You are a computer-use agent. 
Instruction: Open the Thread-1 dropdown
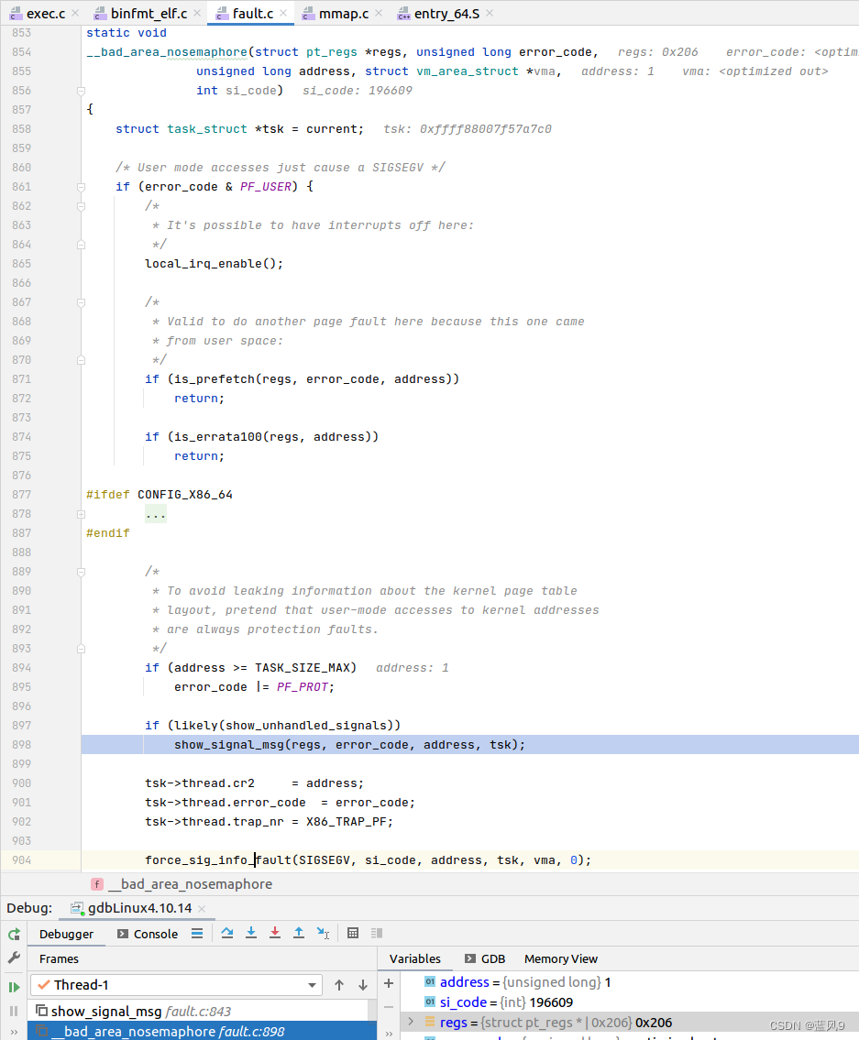point(177,985)
